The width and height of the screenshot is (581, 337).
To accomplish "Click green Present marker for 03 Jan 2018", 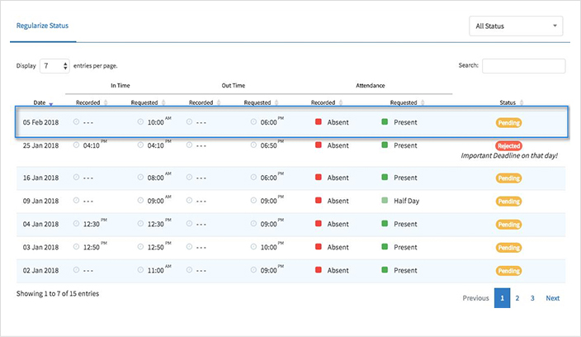I will pyautogui.click(x=385, y=246).
